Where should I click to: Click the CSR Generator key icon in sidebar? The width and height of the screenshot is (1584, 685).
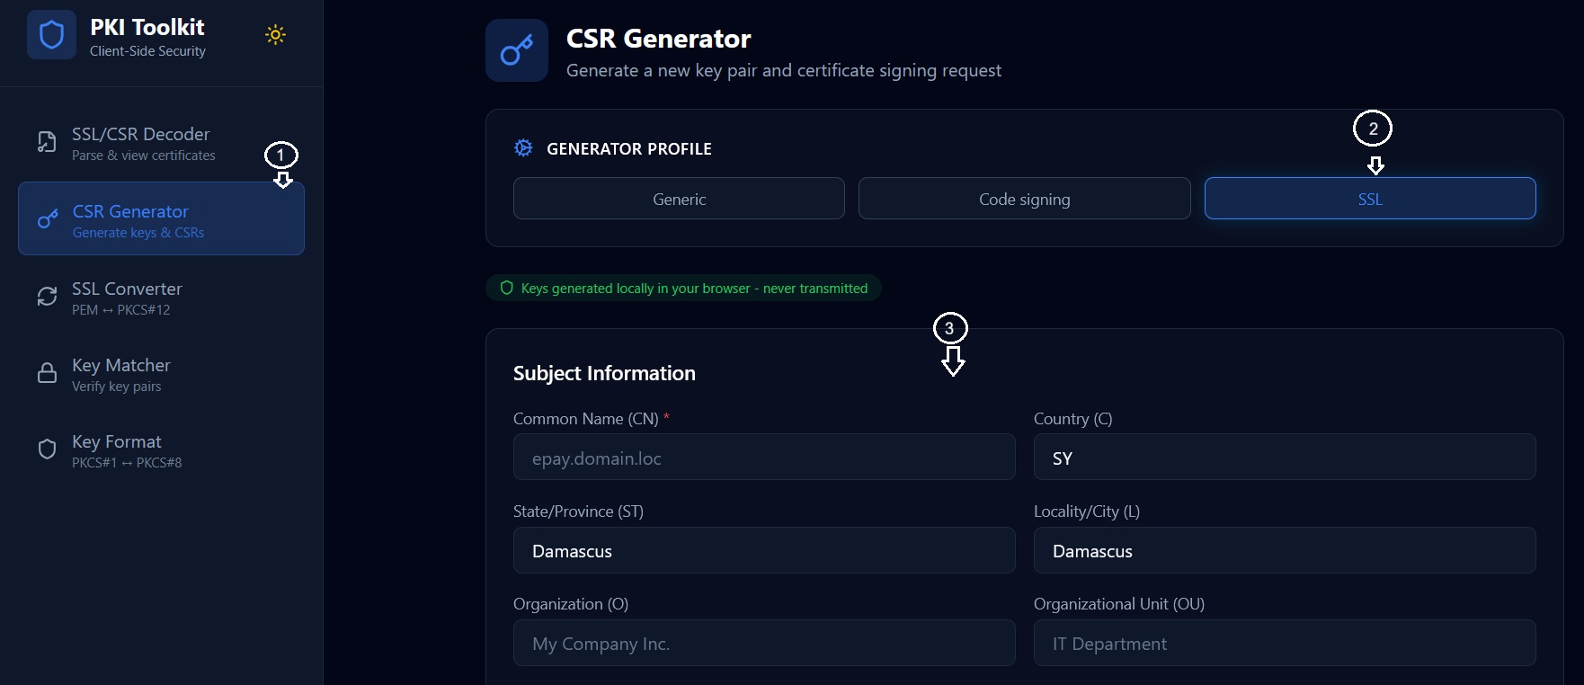click(48, 219)
